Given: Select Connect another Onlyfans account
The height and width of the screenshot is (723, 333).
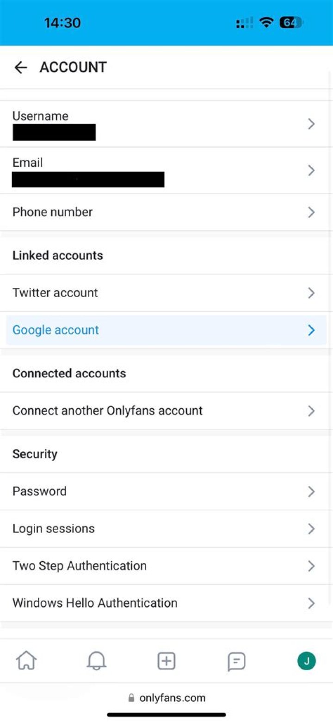Looking at the screenshot, I should (166, 411).
